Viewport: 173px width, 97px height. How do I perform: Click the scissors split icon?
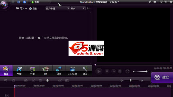pyautogui.click(x=33, y=80)
